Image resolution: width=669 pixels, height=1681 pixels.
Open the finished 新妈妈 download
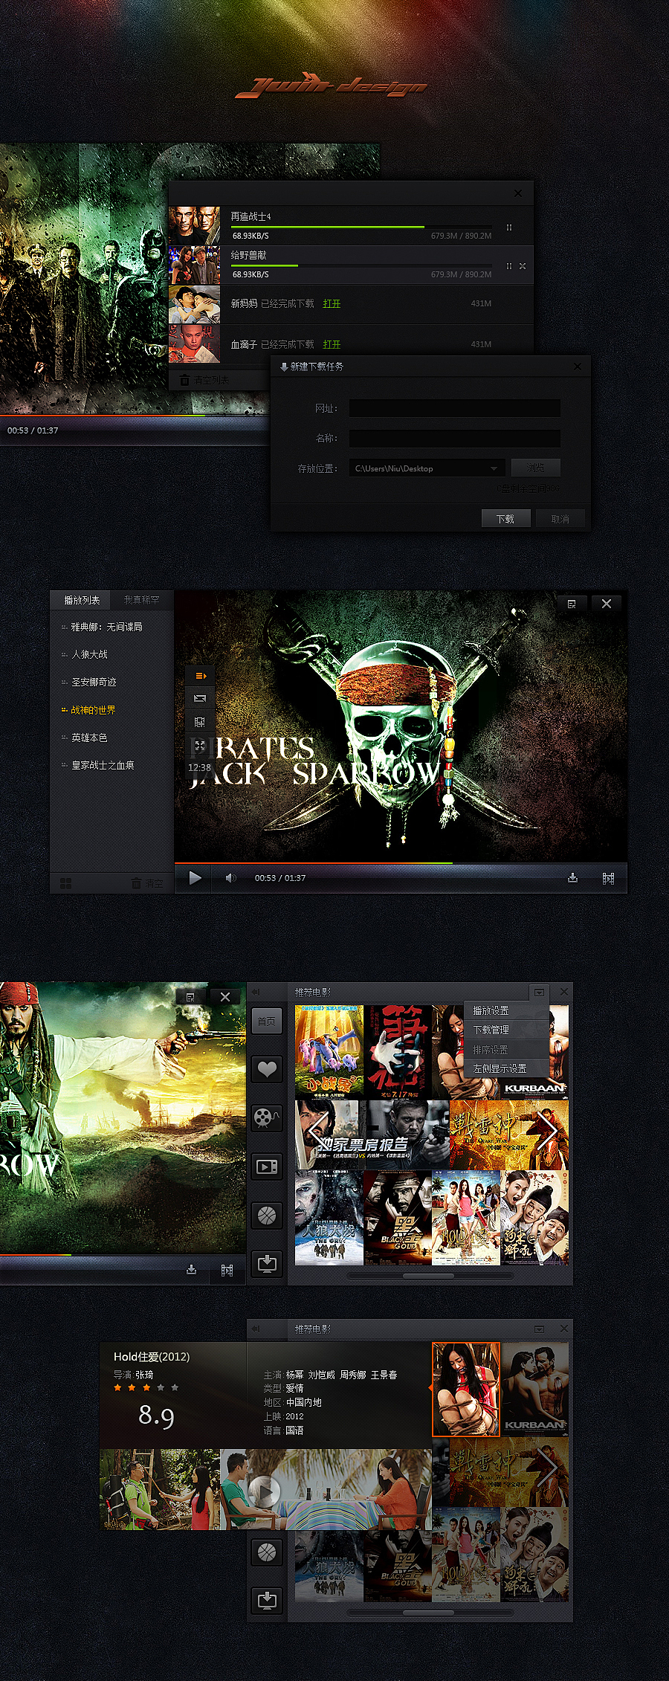tap(332, 303)
